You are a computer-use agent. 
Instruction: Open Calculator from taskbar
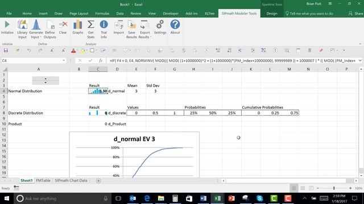pyautogui.click(x=175, y=198)
